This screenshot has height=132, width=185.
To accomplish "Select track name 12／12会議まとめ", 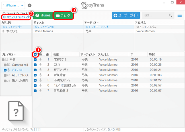I will (x=65, y=85).
